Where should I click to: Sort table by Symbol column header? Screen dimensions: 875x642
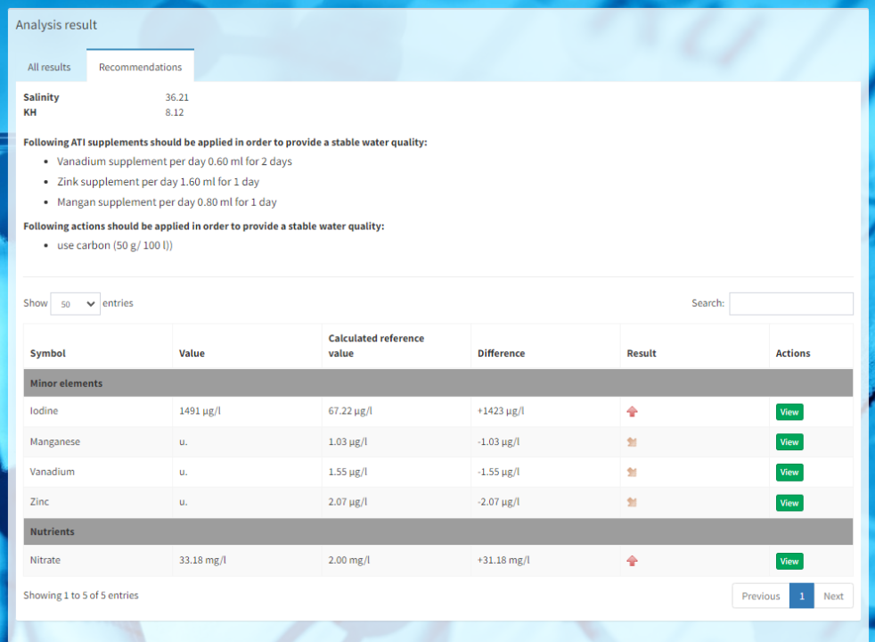48,353
